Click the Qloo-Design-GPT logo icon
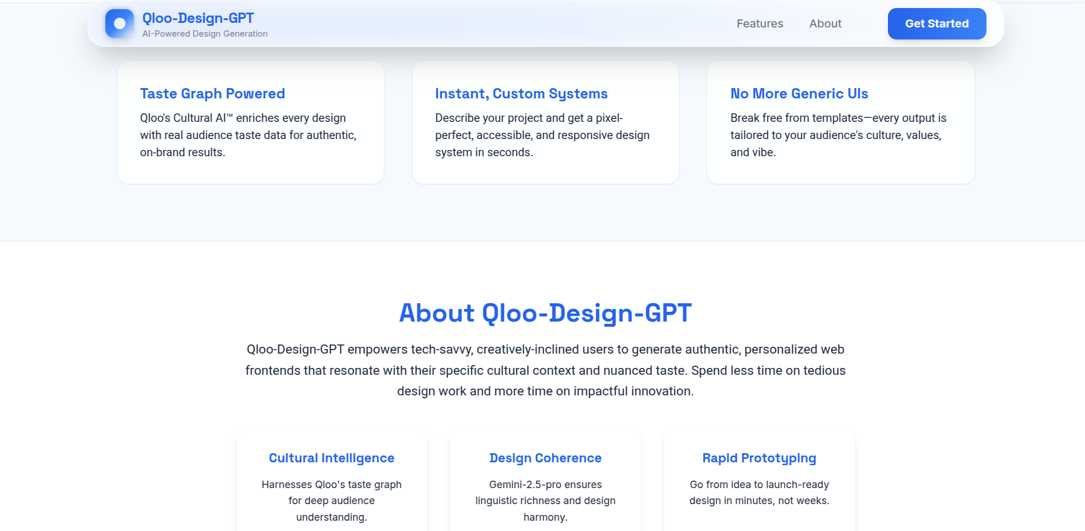The image size is (1085, 531). [x=120, y=23]
